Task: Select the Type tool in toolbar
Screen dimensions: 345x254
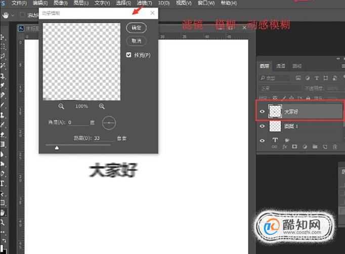Action: click(x=3, y=183)
